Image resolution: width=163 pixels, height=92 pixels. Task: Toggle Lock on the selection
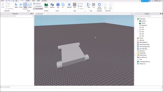pyautogui.click(x=80, y=6)
